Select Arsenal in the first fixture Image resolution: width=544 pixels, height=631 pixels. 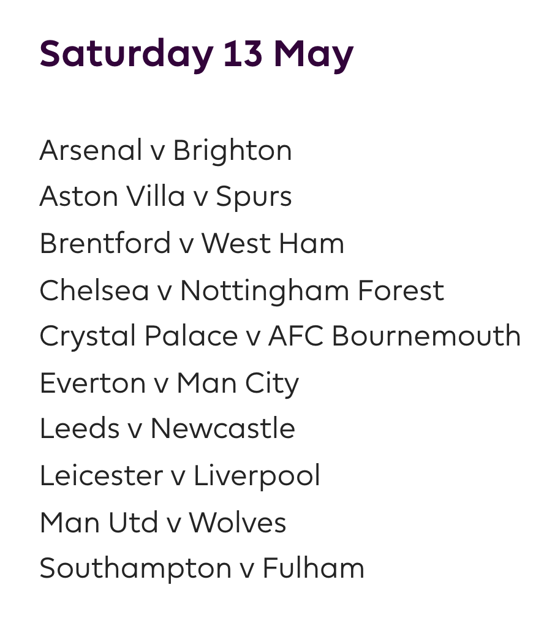(x=91, y=151)
